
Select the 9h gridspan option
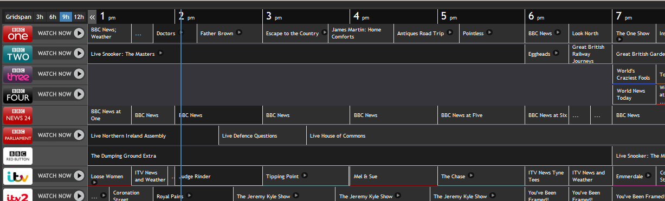[66, 17]
